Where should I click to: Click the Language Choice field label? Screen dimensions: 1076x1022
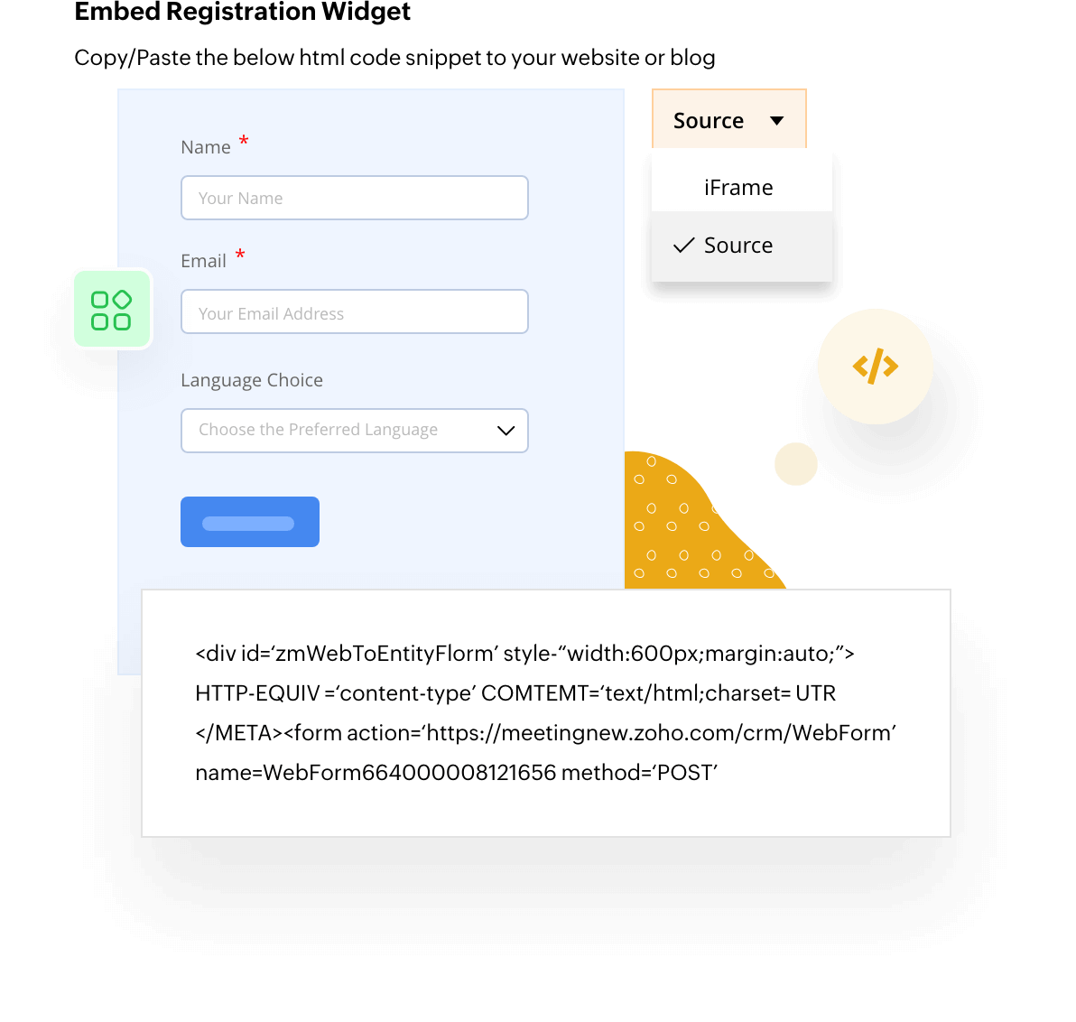point(252,380)
